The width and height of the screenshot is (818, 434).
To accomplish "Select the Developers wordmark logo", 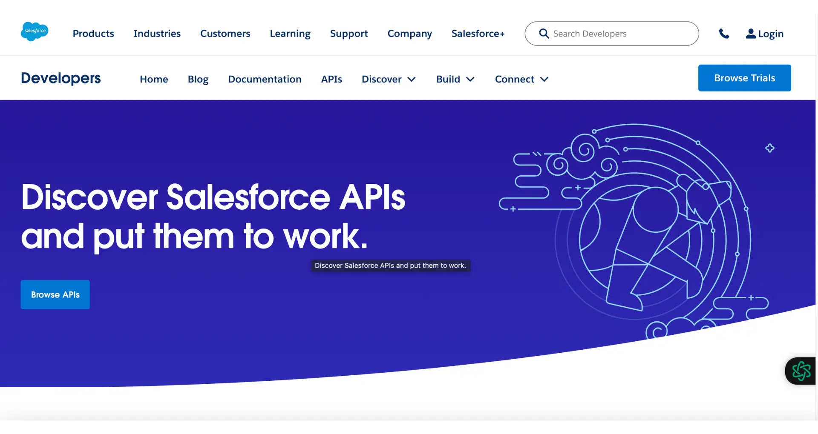I will [61, 78].
